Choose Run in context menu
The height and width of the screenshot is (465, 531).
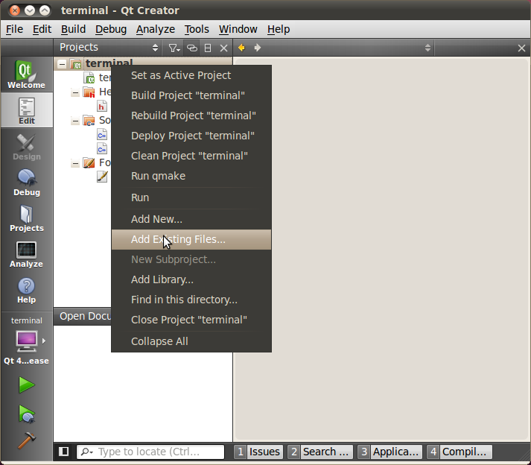pyautogui.click(x=191, y=197)
